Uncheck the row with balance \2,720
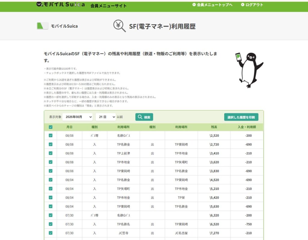The height and width of the screenshot is (240, 308). pyautogui.click(x=51, y=145)
